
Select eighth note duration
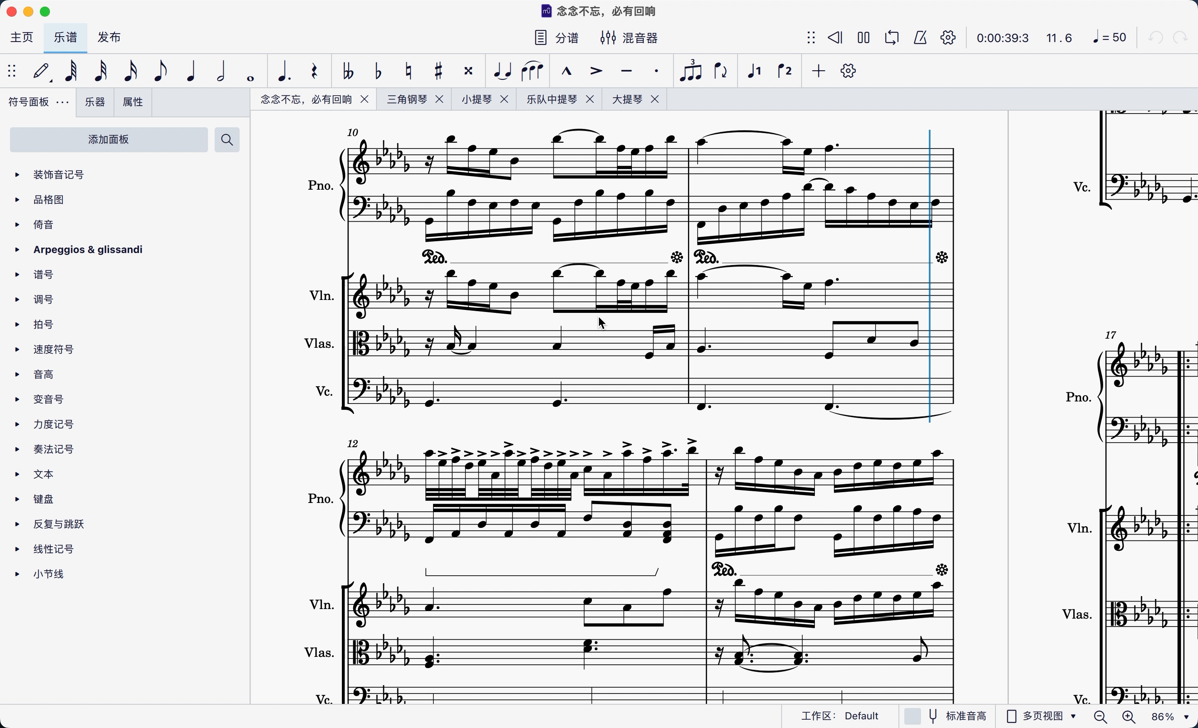[x=161, y=71]
